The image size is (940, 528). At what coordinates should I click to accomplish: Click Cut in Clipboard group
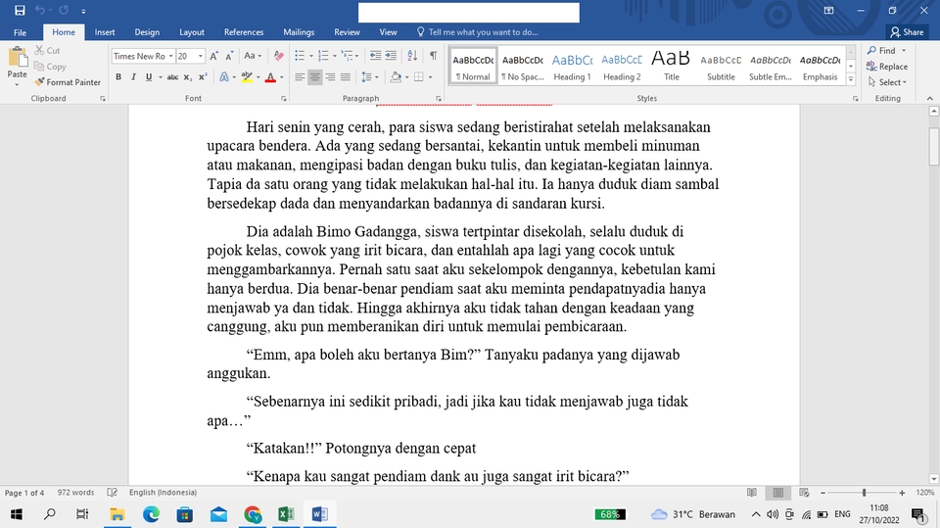point(47,50)
